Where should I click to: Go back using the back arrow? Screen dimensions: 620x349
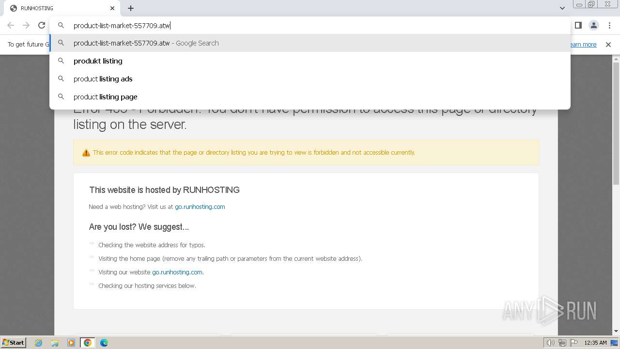coord(11,25)
